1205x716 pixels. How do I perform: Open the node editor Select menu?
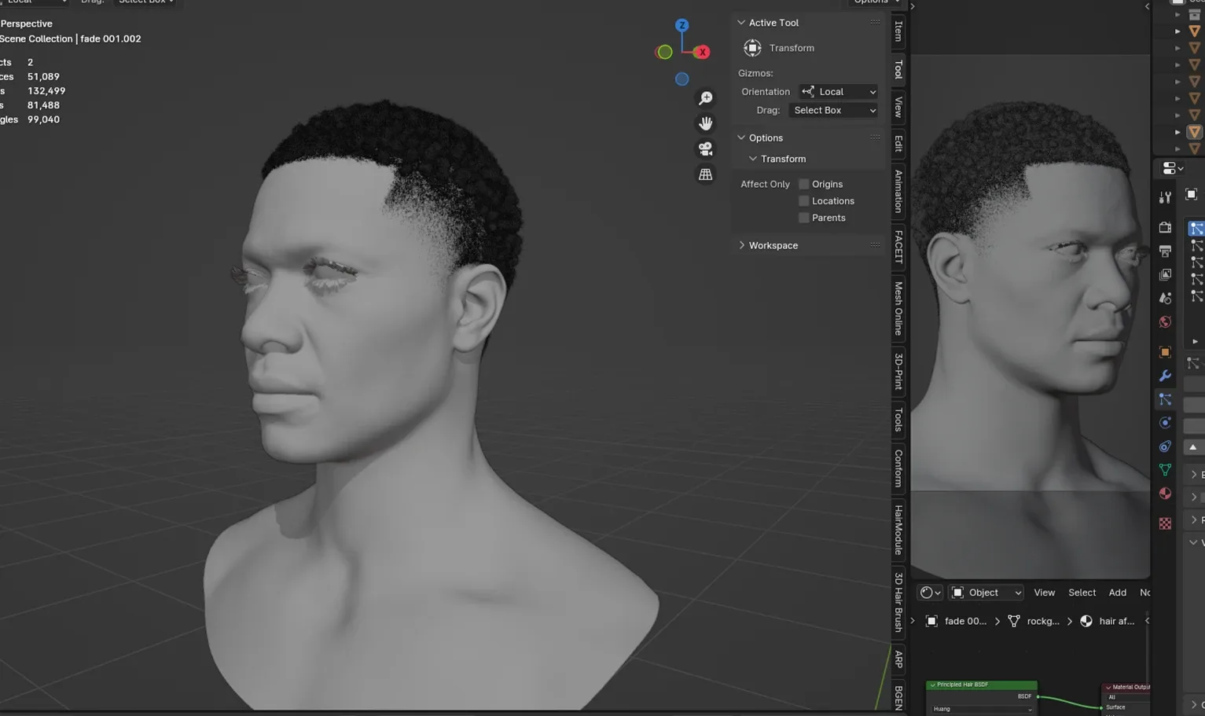[x=1082, y=593]
